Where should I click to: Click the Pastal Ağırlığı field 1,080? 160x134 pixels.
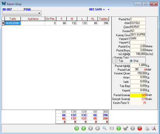(x=138, y=65)
